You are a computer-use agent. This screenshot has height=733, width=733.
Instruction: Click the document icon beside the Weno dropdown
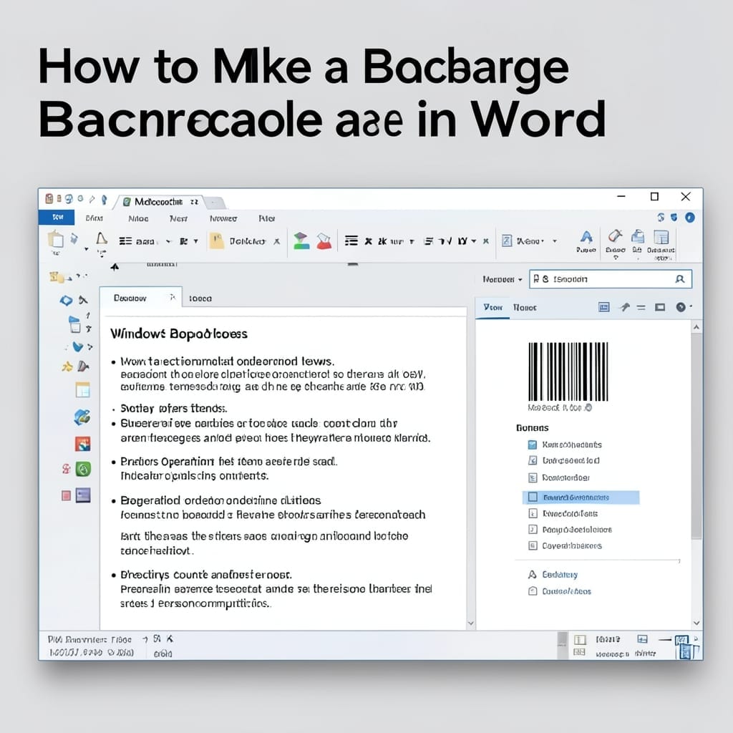click(x=507, y=241)
